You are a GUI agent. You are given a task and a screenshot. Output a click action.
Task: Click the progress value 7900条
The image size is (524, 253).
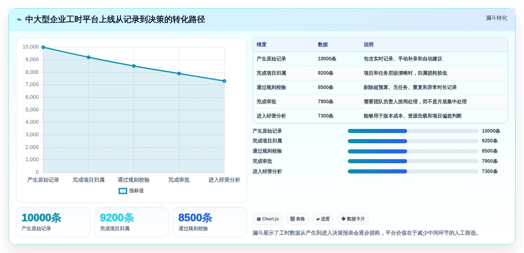[490, 161]
